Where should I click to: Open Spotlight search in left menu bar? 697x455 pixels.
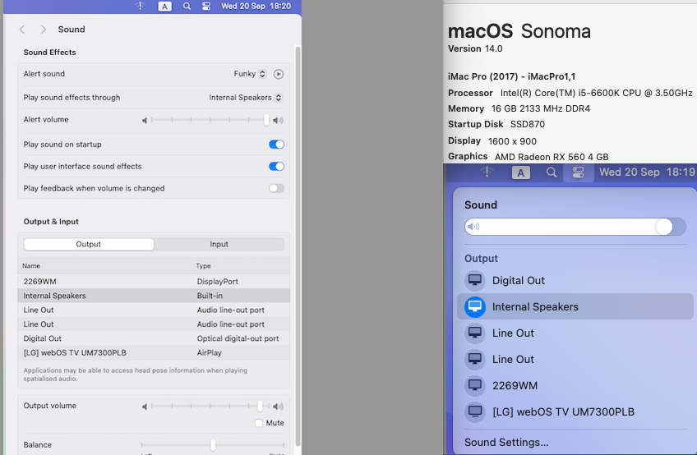tap(187, 7)
